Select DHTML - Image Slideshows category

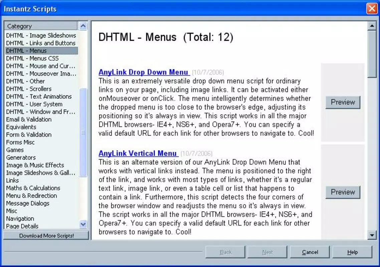coord(41,35)
